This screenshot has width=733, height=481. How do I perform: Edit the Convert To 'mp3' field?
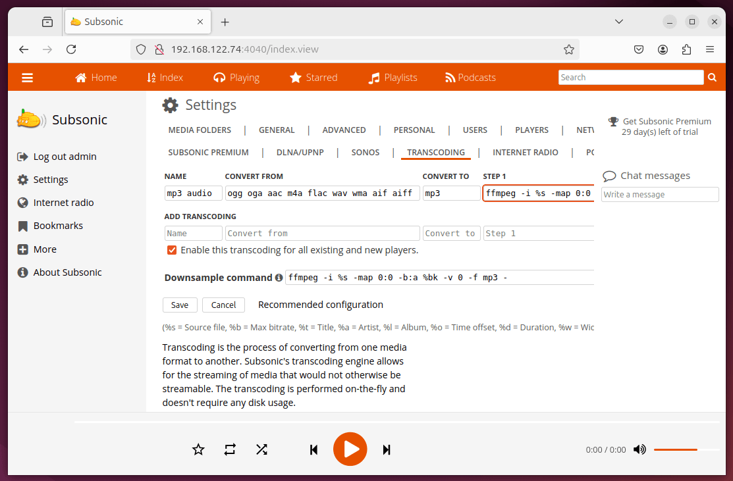click(451, 193)
